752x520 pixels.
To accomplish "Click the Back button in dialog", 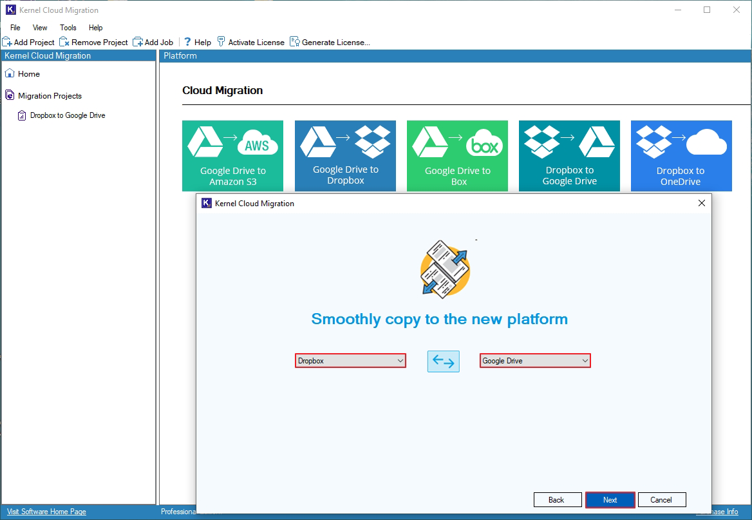I will point(558,500).
